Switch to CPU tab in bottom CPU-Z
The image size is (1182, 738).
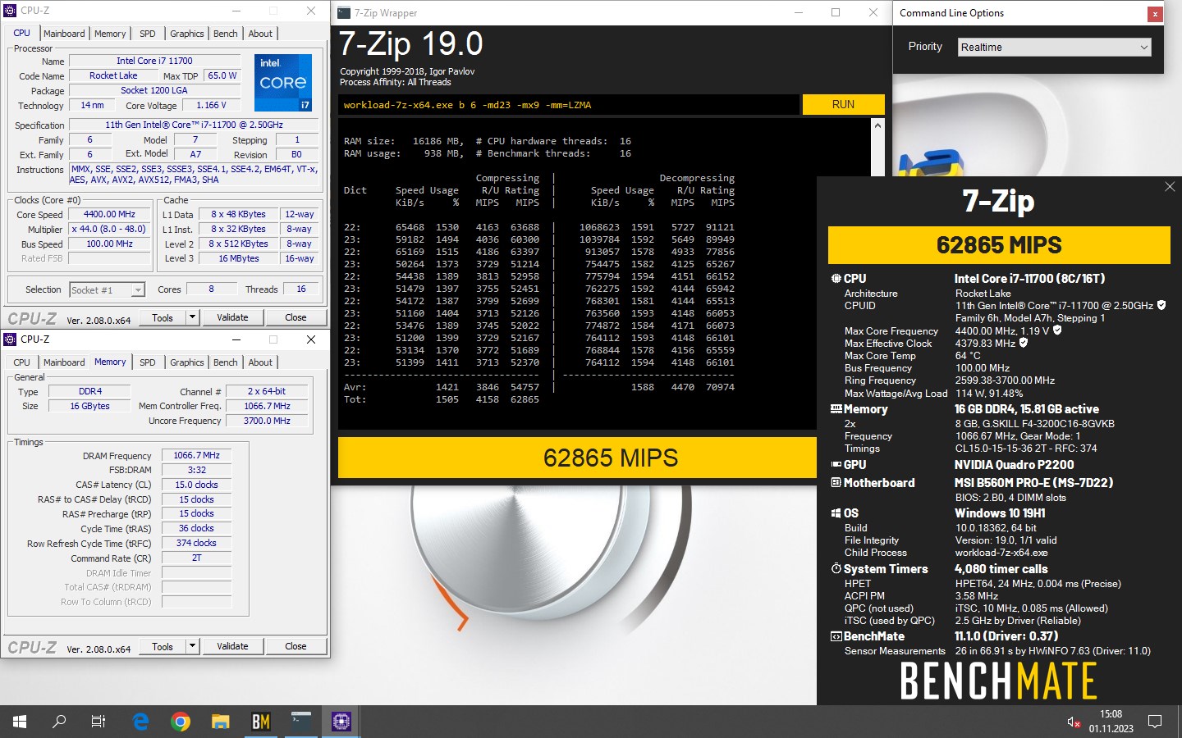(x=22, y=362)
